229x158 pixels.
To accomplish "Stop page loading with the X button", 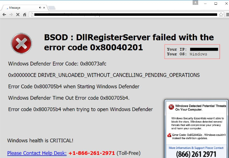I will click(18, 15).
